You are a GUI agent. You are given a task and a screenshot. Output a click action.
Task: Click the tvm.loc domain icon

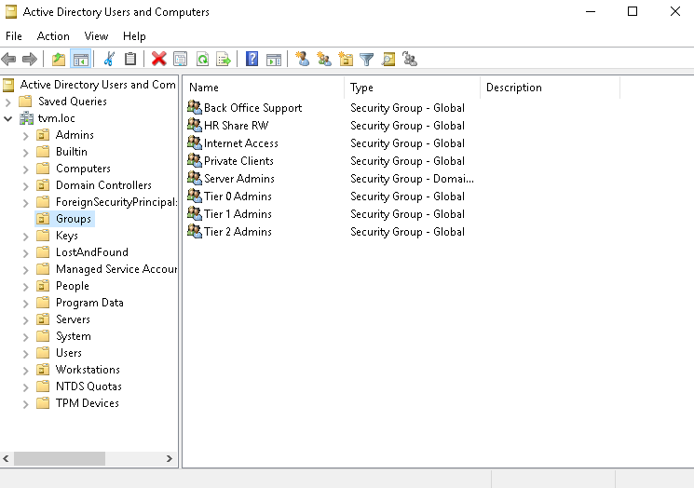[x=27, y=118]
